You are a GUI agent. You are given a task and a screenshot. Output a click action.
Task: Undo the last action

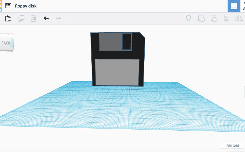(46, 18)
